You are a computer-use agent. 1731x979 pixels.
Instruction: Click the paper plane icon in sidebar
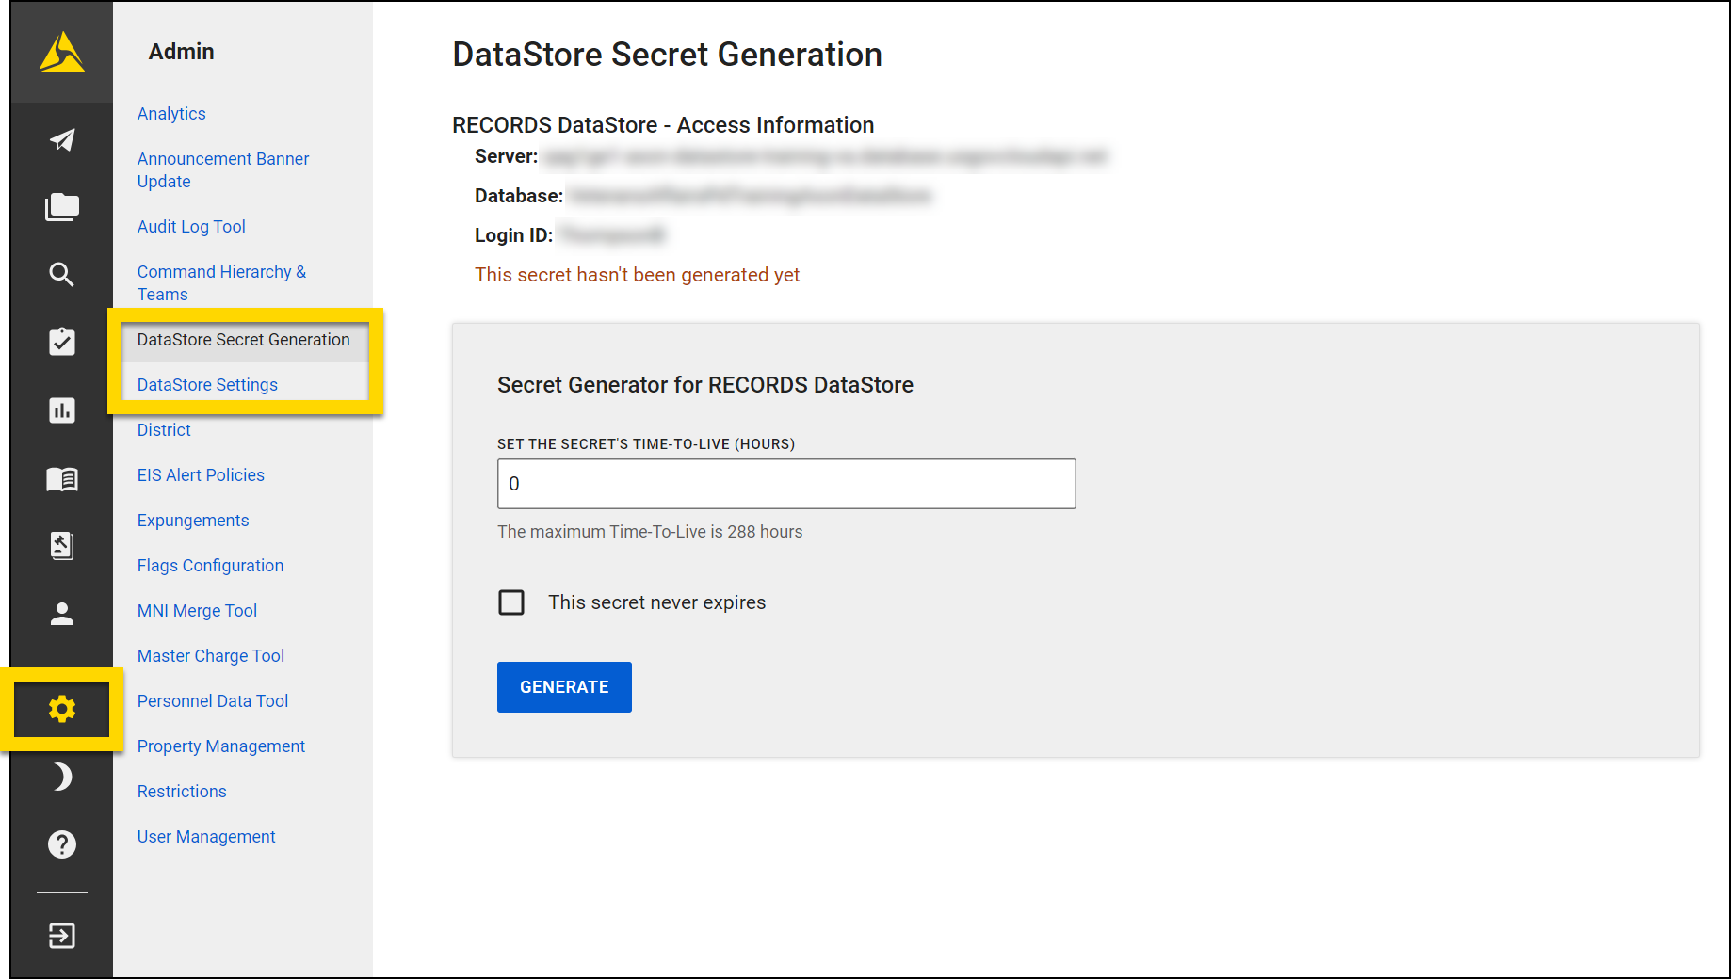point(62,140)
